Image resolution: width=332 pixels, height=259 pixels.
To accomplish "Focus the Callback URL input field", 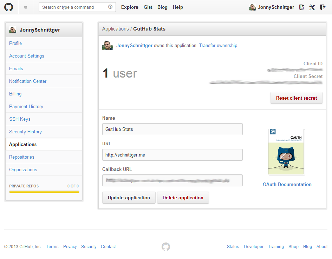I will [172, 180].
